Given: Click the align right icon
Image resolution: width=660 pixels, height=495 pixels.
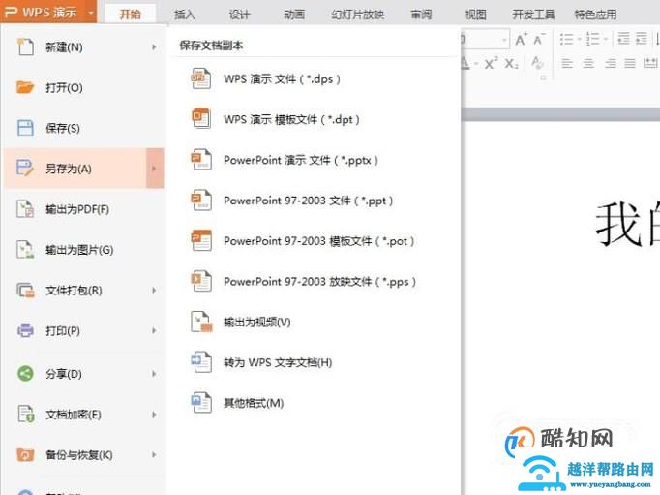Looking at the screenshot, I should click(x=610, y=64).
